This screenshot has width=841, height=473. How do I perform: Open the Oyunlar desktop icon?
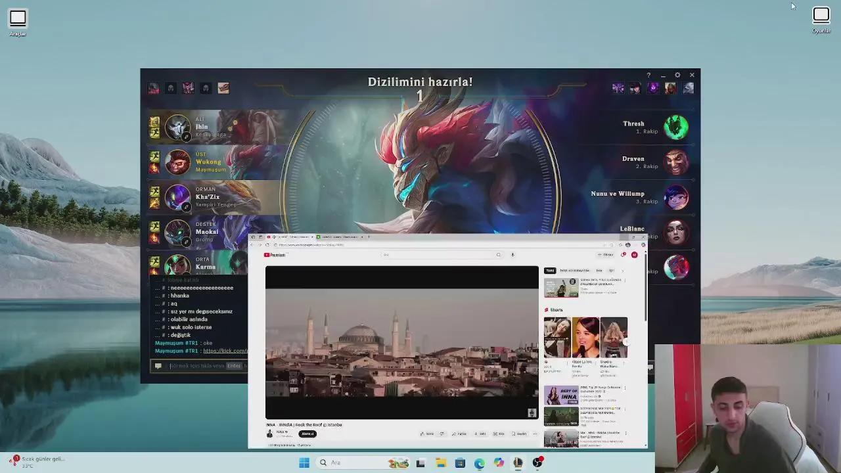[x=821, y=19]
